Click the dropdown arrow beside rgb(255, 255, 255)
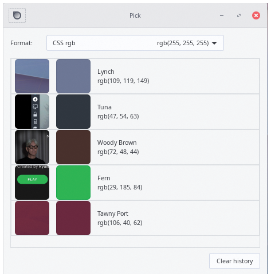 [x=214, y=43]
